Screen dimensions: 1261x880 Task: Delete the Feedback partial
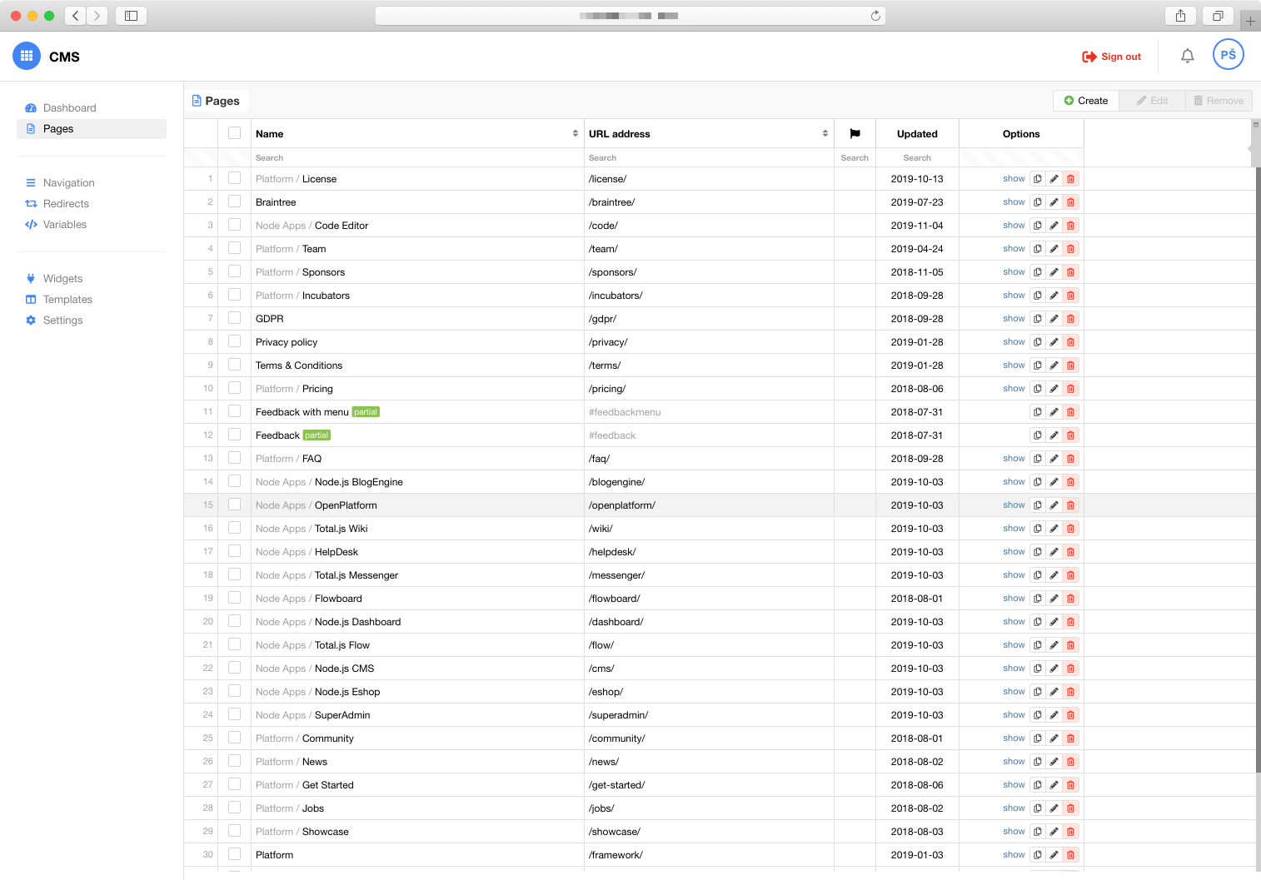pos(1071,435)
